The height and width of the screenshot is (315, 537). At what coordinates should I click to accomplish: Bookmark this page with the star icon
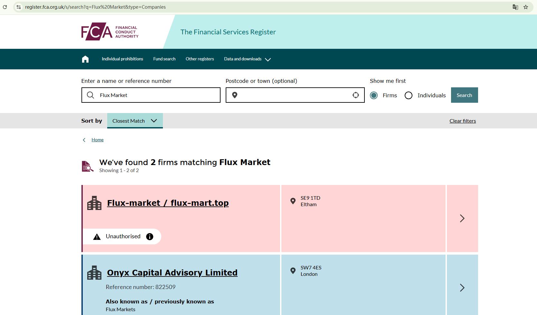coord(526,7)
